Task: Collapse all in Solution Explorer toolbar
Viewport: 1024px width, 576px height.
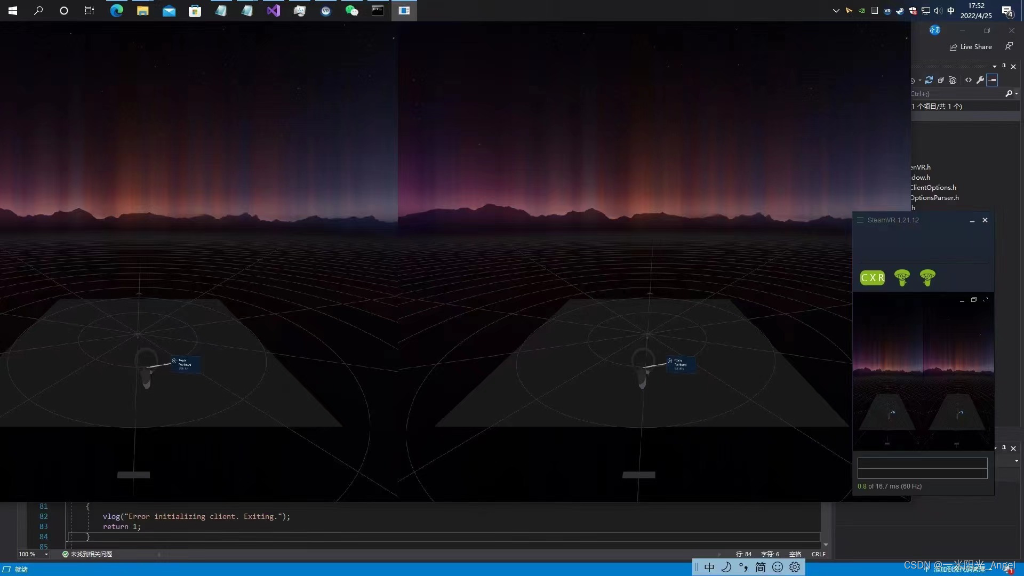Action: [941, 80]
